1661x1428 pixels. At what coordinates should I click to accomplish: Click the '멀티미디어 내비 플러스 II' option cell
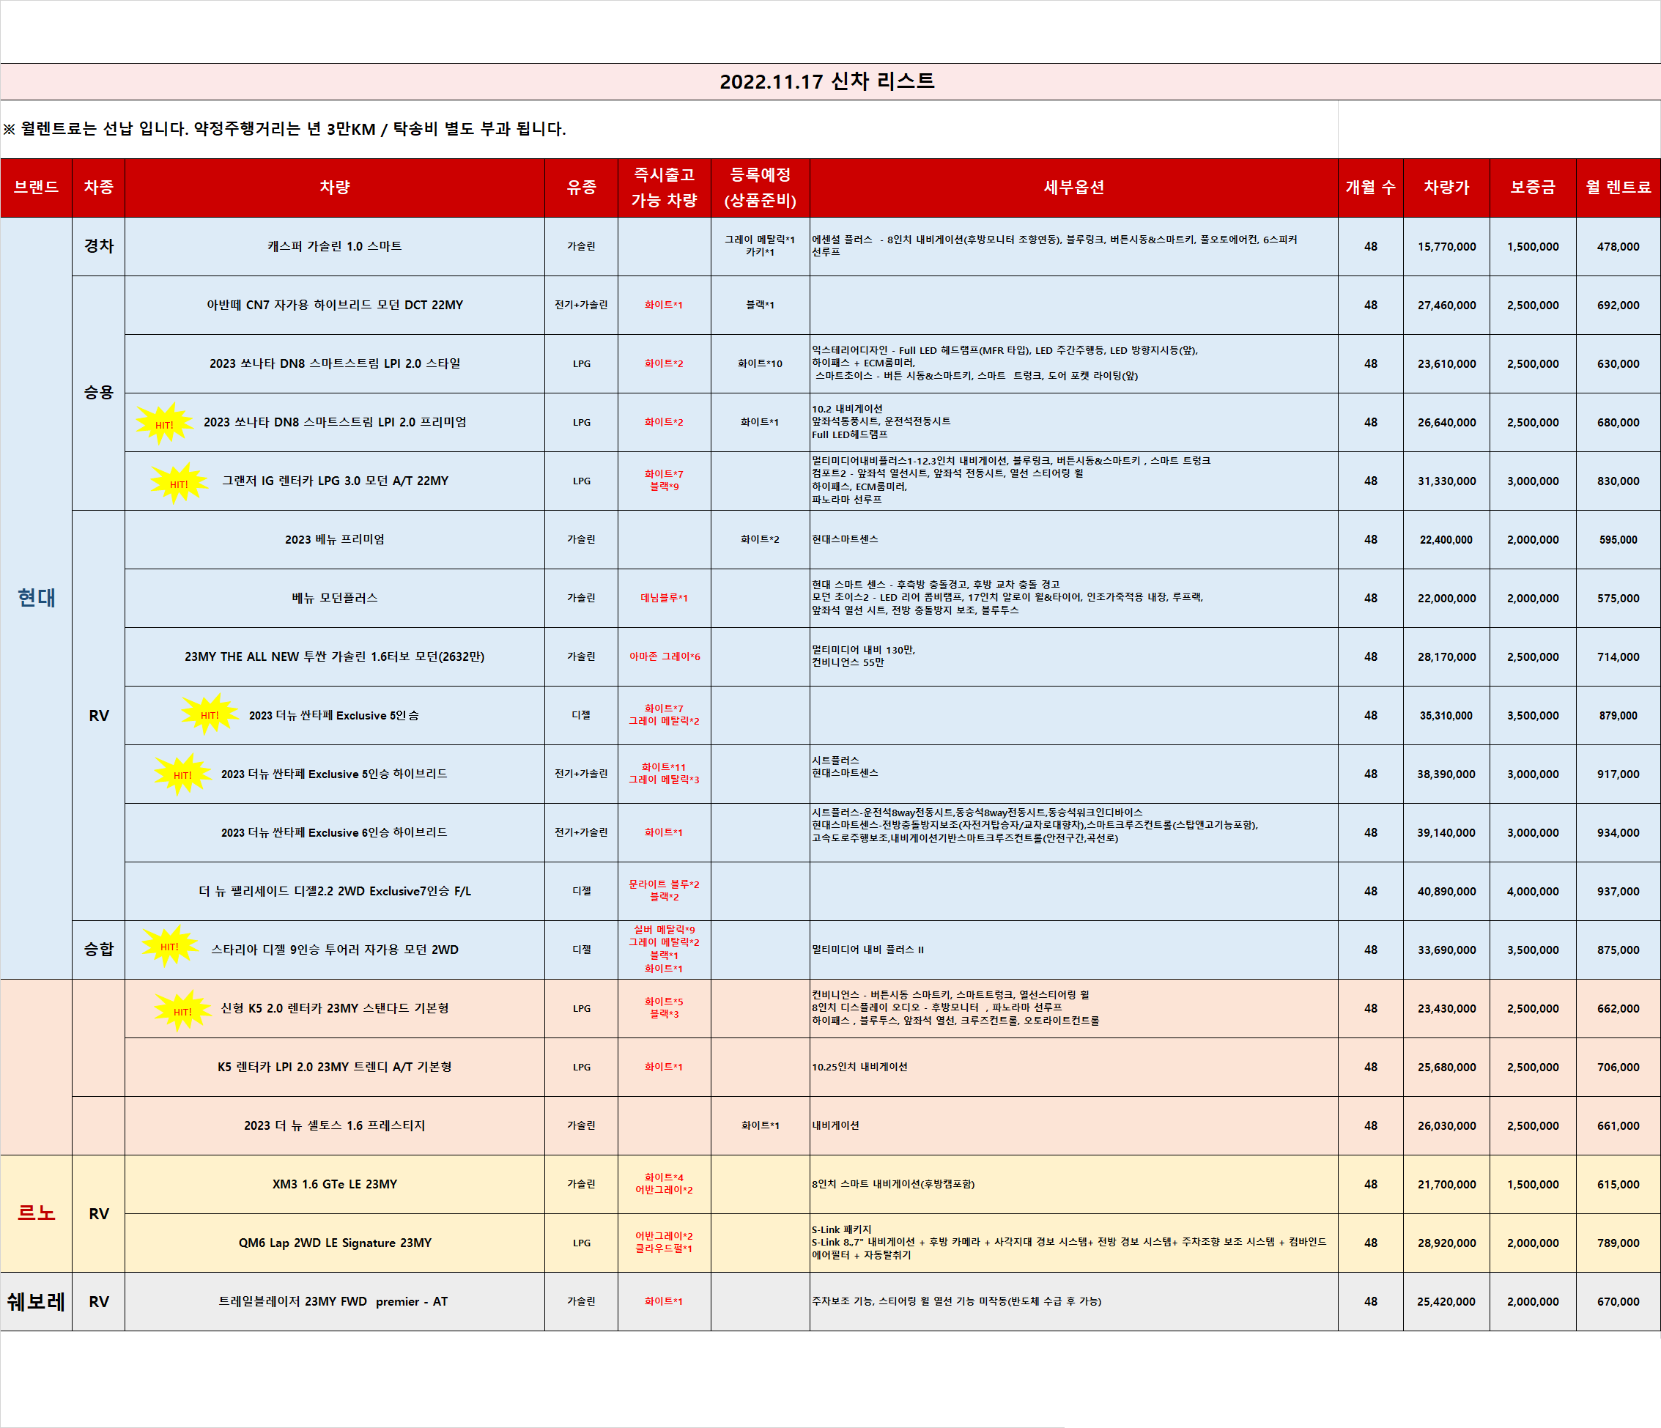[1074, 950]
